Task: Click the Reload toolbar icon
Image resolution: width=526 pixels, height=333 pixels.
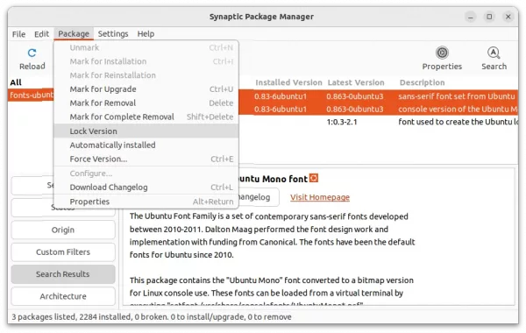Action: click(x=32, y=53)
